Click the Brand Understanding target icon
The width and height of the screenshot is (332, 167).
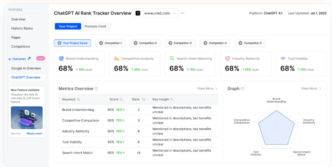pyautogui.click(x=61, y=59)
